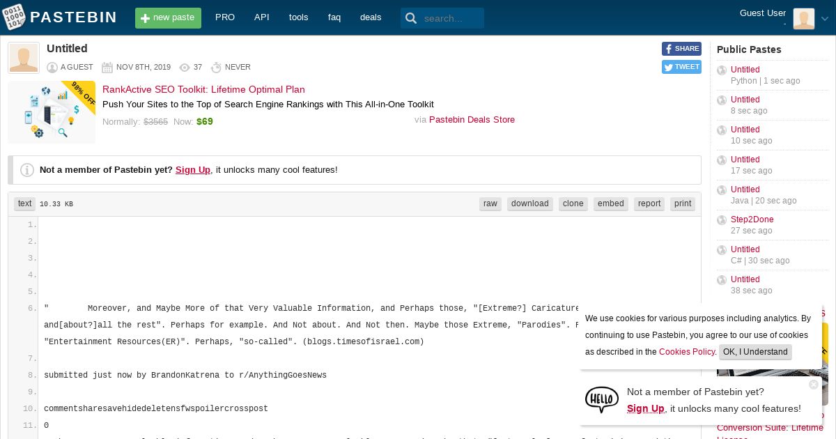Open the Untitled paste from 10 sec ago
The image size is (836, 439).
click(745, 130)
